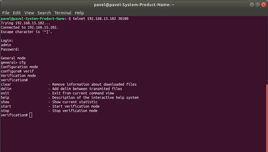
Task: Open the View menu
Action: pos(29,13)
